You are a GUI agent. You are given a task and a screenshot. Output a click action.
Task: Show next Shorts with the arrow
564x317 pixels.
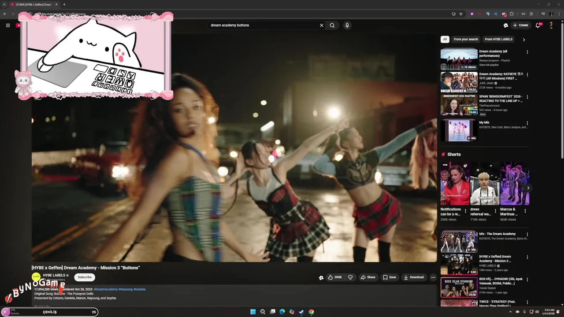click(x=528, y=188)
